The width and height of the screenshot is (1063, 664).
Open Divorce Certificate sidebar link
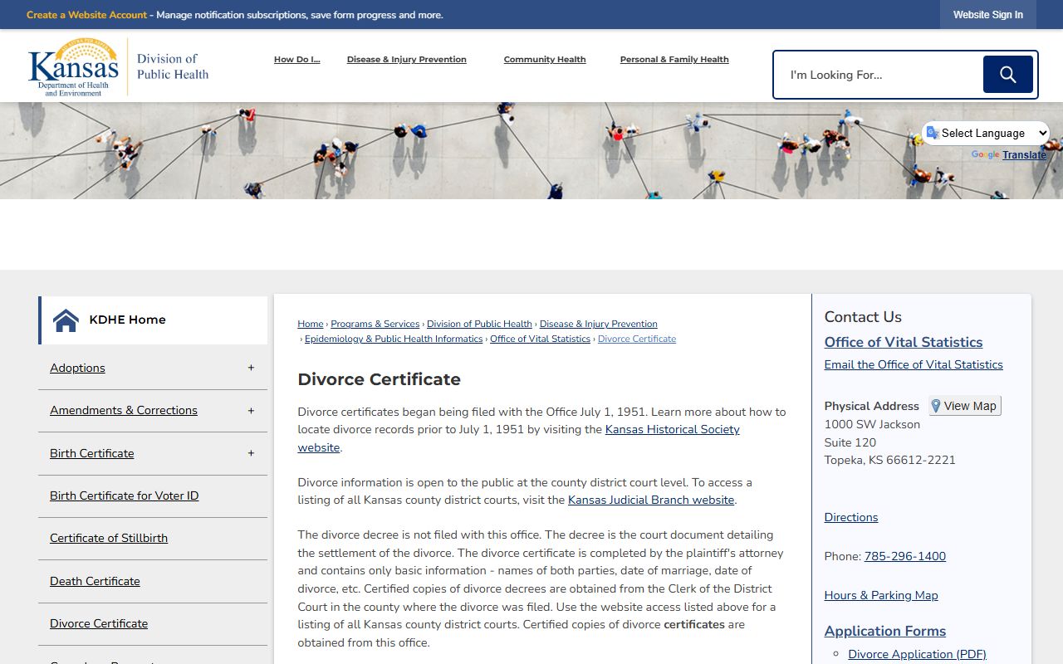tap(99, 623)
